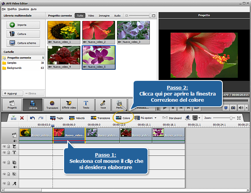The width and height of the screenshot is (251, 193).
Task: Click the Cattura schermo button
Action: click(24, 43)
